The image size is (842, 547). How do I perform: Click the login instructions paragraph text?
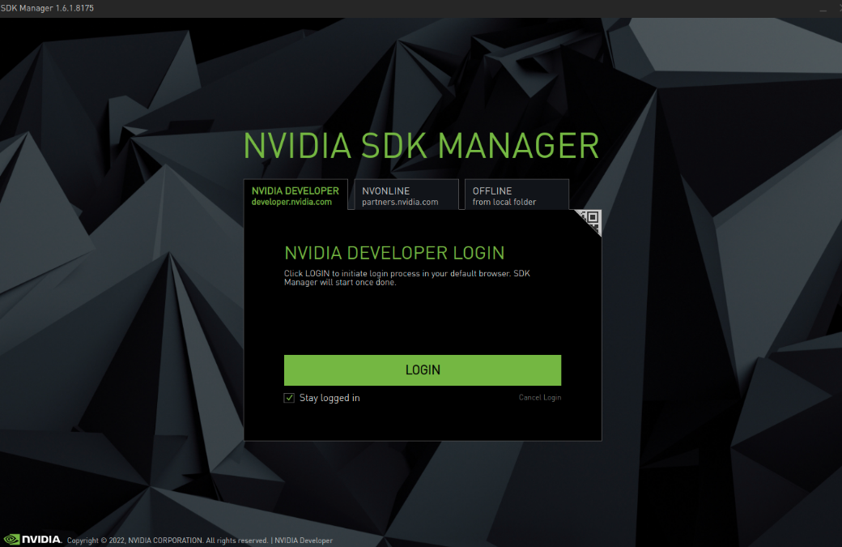(x=407, y=278)
